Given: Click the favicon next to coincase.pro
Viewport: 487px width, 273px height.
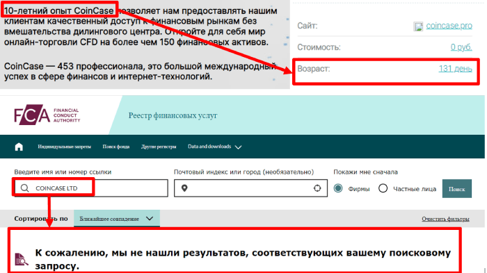Looking at the screenshot, I should [418, 26].
